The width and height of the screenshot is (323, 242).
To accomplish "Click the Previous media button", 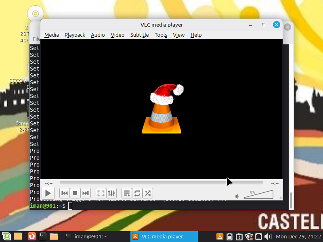I will pyautogui.click(x=65, y=193).
